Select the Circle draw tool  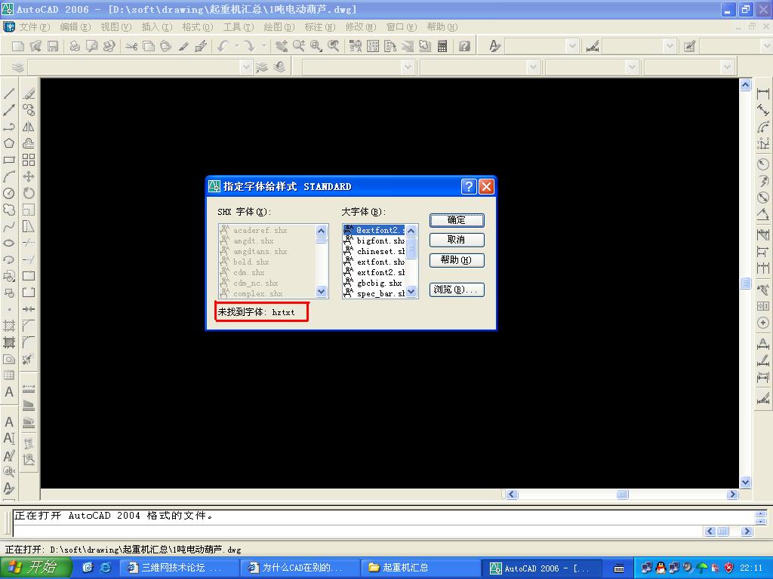(9, 193)
